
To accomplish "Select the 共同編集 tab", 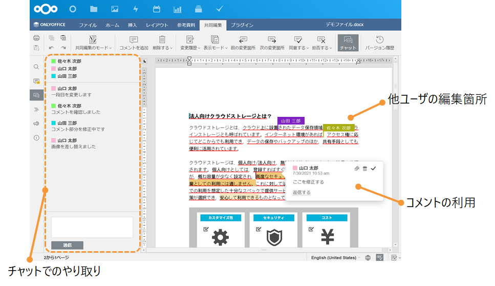I will (213, 25).
